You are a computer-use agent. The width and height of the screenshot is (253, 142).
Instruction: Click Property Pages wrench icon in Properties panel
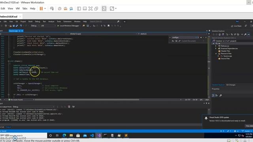[x=221, y=95]
